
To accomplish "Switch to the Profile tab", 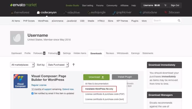I will 27,53.
